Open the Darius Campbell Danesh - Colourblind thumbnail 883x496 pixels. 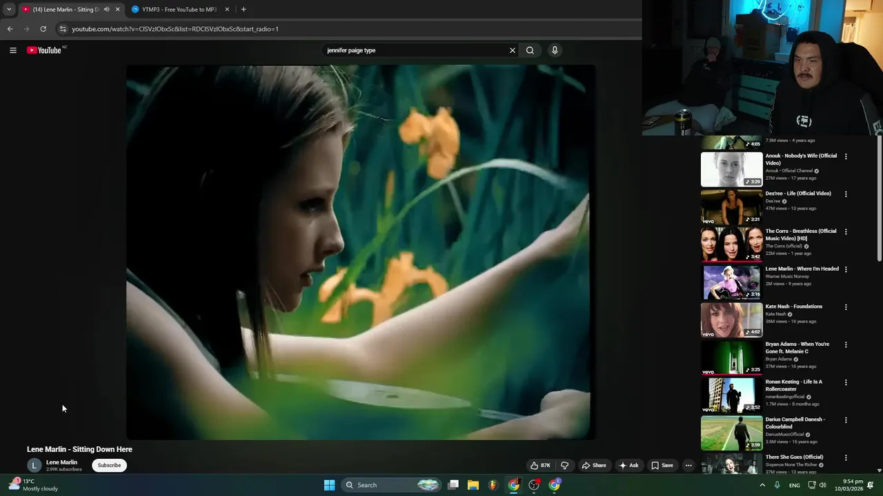tap(732, 433)
